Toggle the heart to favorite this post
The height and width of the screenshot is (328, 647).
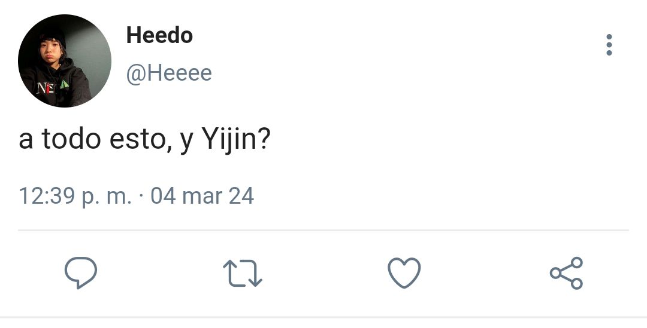click(x=404, y=273)
